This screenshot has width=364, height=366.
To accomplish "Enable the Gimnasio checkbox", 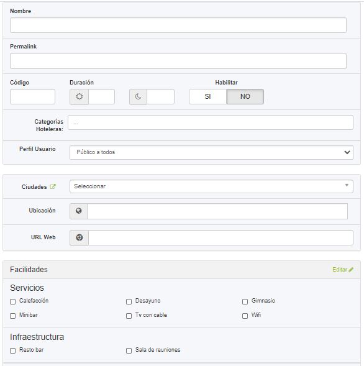I will [245, 301].
